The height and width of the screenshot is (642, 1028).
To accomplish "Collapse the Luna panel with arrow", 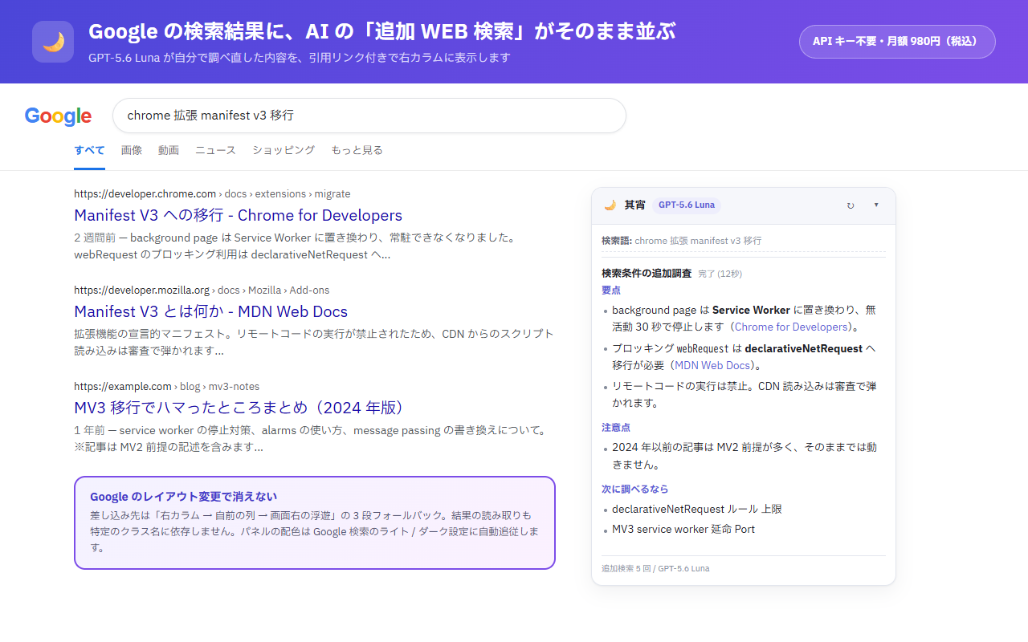I will (x=876, y=205).
